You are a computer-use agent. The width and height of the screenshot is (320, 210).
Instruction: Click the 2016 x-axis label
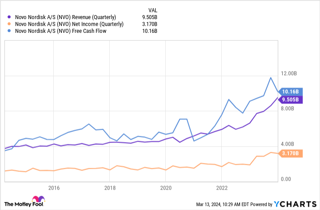tap(54, 188)
